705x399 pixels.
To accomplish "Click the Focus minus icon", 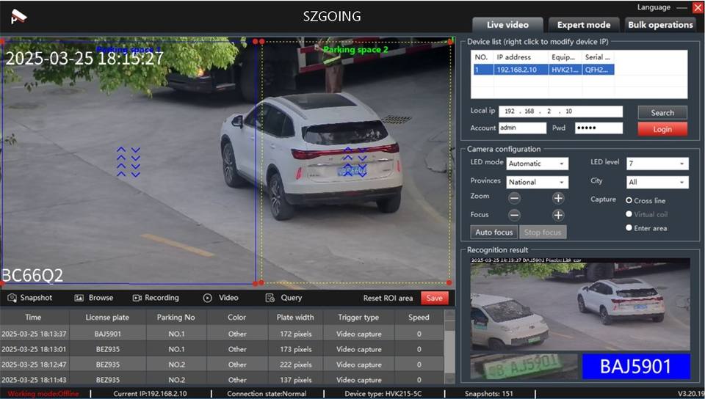I will point(515,215).
